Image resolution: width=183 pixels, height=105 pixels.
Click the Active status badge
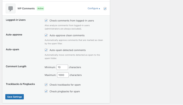pos(40,9)
